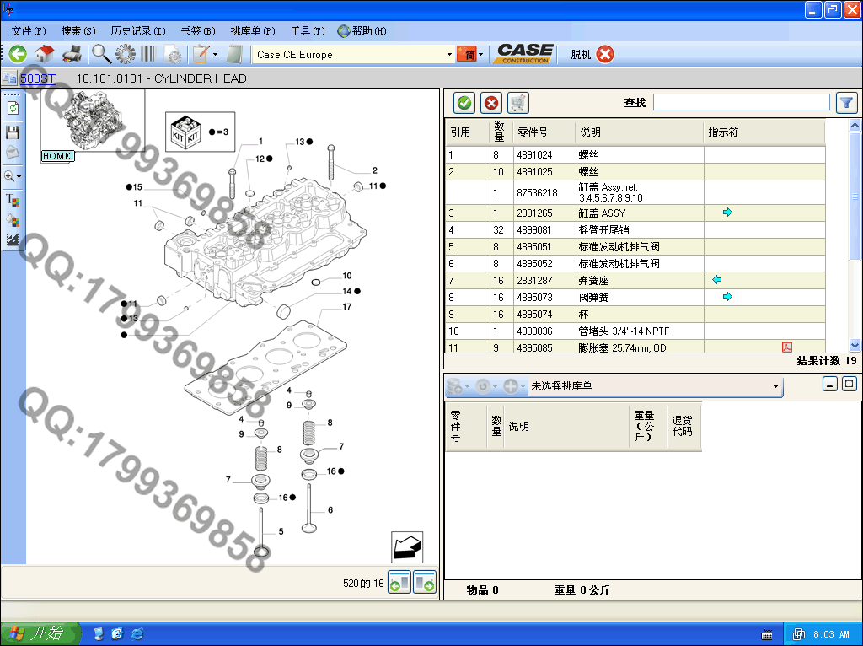Go to home via the house icon
Viewport: 863px width, 646px height.
(x=44, y=54)
